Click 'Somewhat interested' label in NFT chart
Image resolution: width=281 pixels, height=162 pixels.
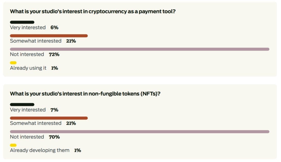(36, 123)
